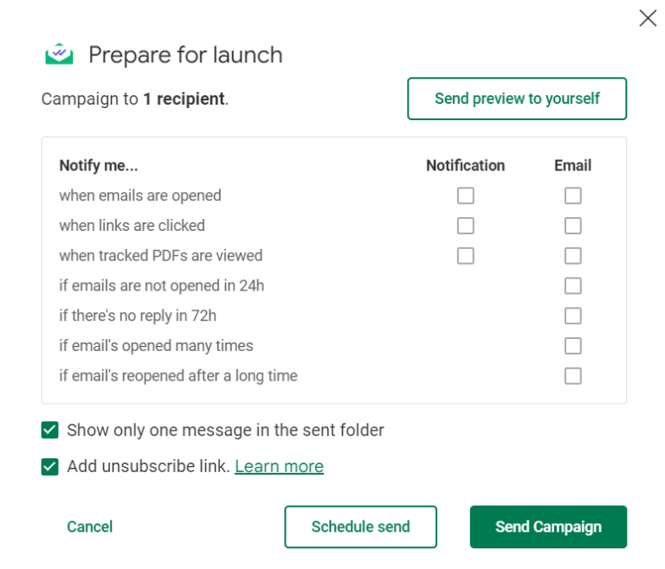Launch with the Send Campaign button
This screenshot has height=569, width=665.
click(548, 527)
